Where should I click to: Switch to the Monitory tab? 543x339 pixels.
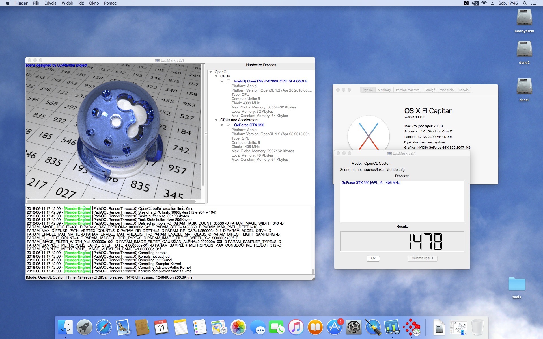pos(384,90)
